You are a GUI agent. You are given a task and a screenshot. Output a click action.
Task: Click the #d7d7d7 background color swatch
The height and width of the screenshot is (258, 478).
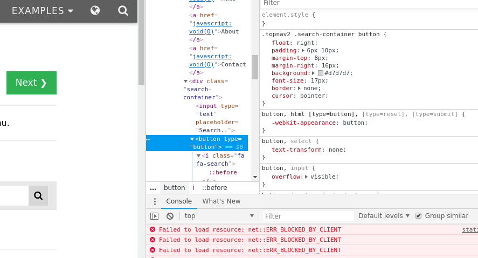[x=321, y=73]
